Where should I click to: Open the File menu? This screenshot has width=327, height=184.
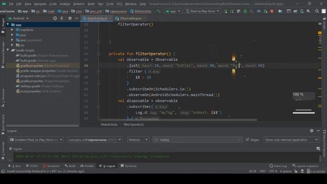(x=11, y=4)
